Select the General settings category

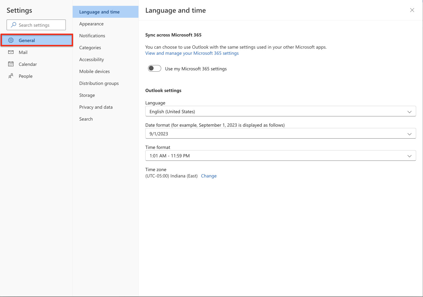tap(37, 40)
